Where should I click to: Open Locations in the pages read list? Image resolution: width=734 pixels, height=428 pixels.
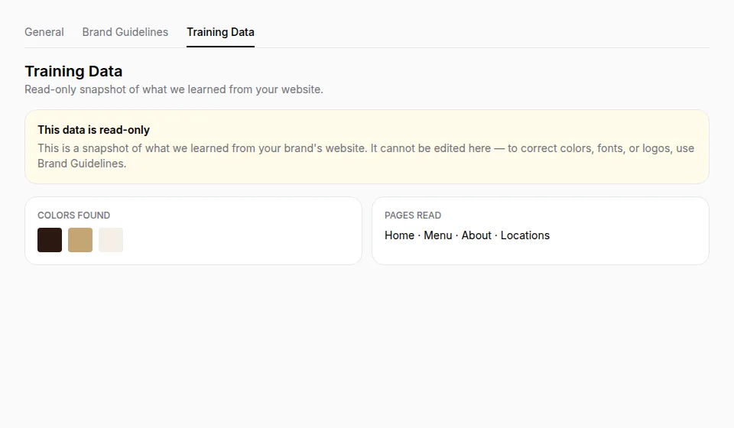525,235
